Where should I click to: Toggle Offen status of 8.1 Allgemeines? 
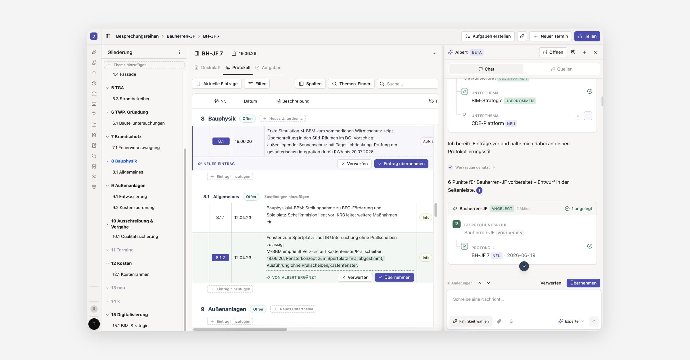coord(251,197)
